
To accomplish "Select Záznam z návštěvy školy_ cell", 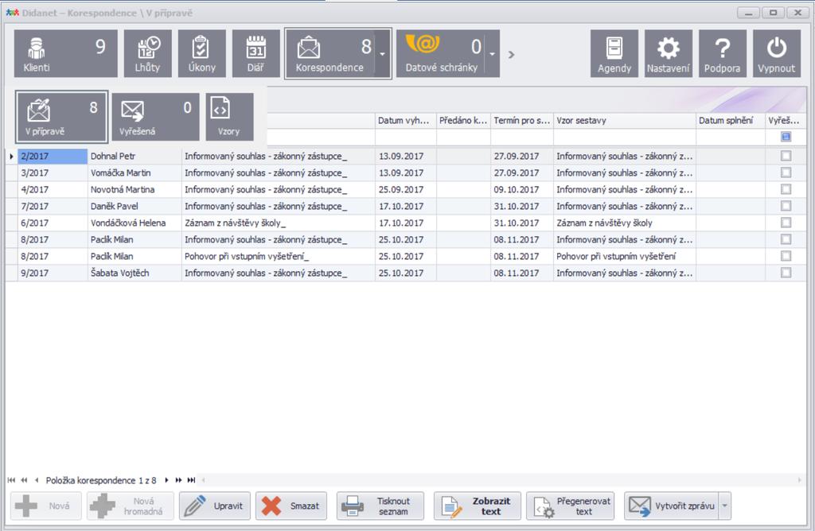I will click(x=278, y=223).
